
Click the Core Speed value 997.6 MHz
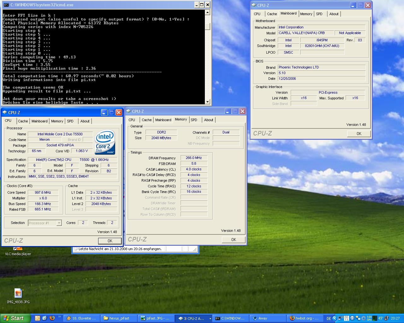43,192
